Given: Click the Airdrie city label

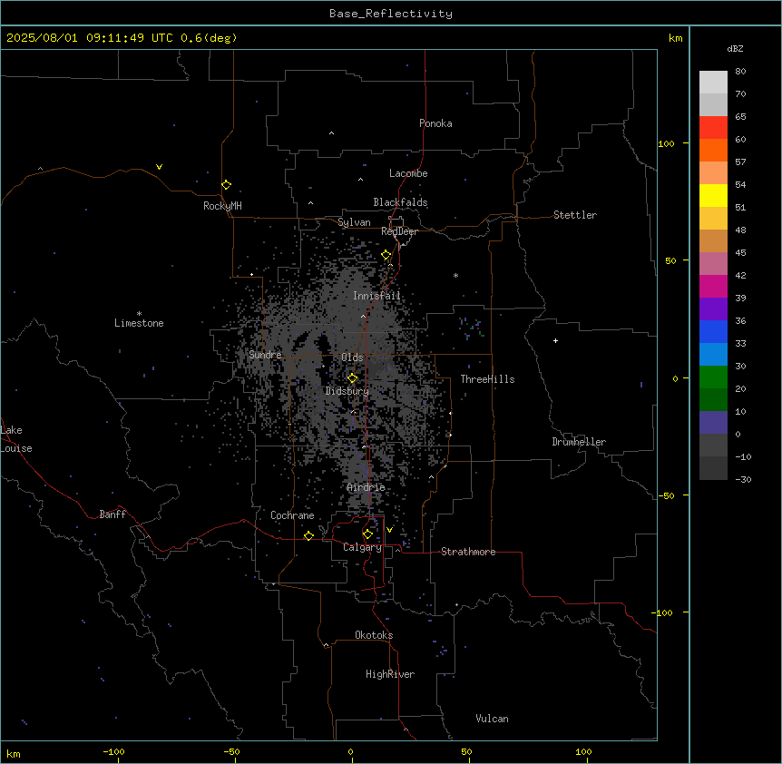Looking at the screenshot, I should click(367, 487).
